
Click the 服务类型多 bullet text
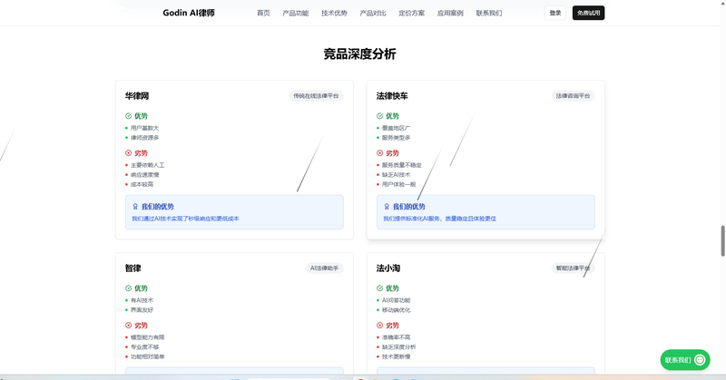[396, 138]
